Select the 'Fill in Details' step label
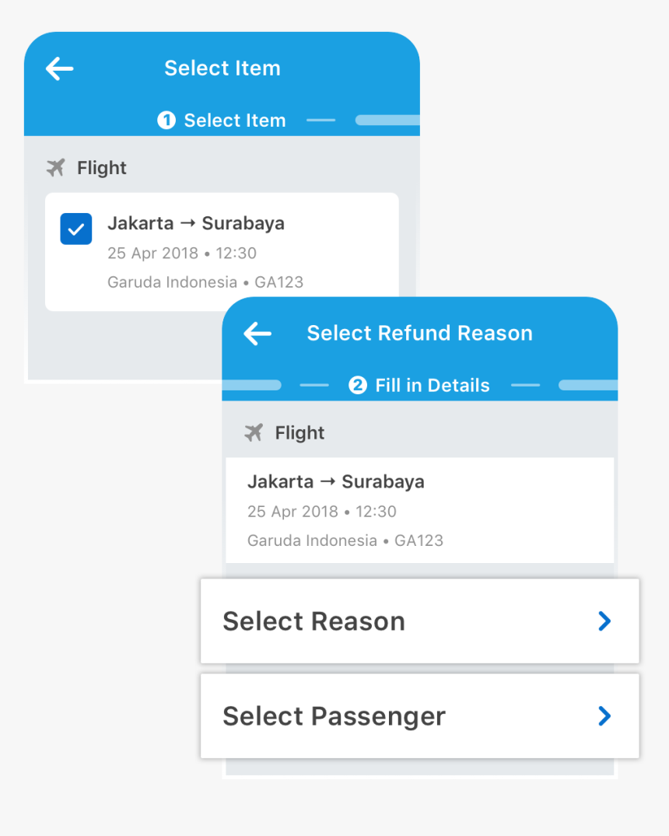 [432, 385]
